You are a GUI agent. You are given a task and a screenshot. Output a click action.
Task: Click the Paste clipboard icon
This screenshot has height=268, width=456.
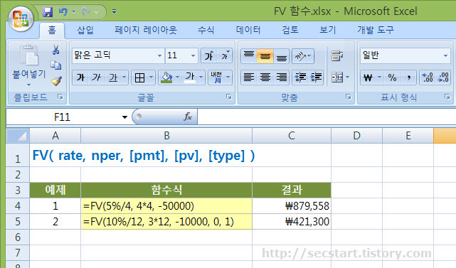tap(28, 55)
